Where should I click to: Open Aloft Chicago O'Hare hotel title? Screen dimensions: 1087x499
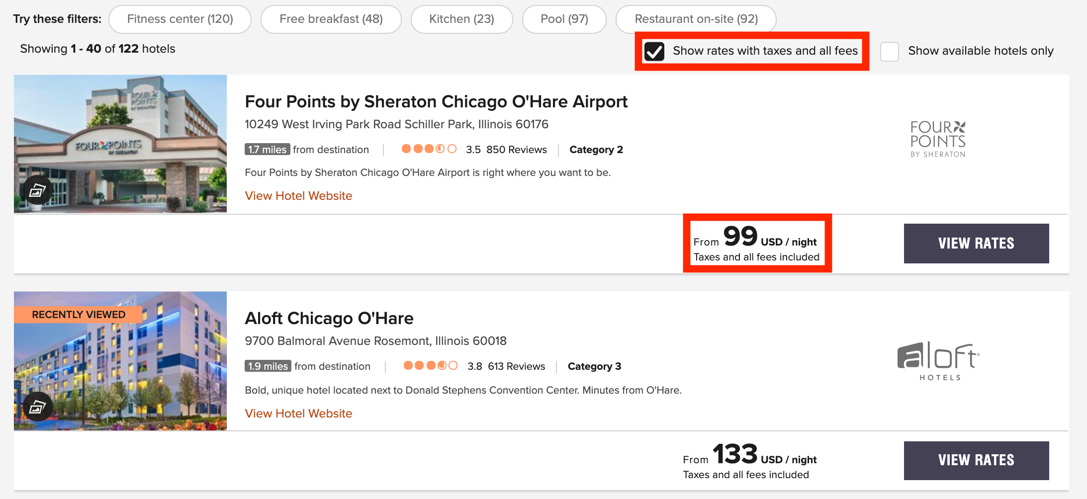[x=329, y=318]
